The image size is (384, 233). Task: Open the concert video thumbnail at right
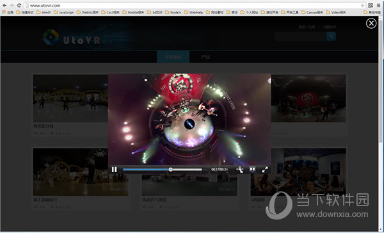308,98
